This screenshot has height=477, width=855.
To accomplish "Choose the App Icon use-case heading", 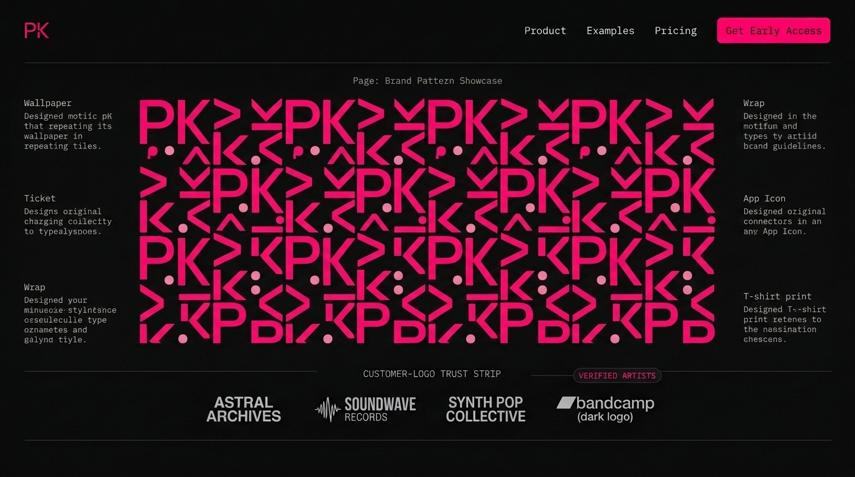I will tap(764, 199).
